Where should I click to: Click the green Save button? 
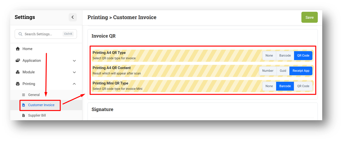pyautogui.click(x=309, y=17)
